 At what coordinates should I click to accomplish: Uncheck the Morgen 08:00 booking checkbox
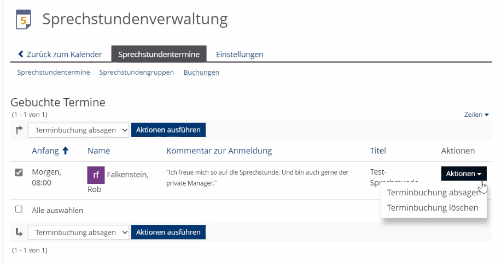click(x=19, y=172)
